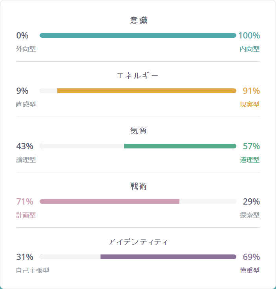Click the teal 意識 progress bar

coord(138,35)
